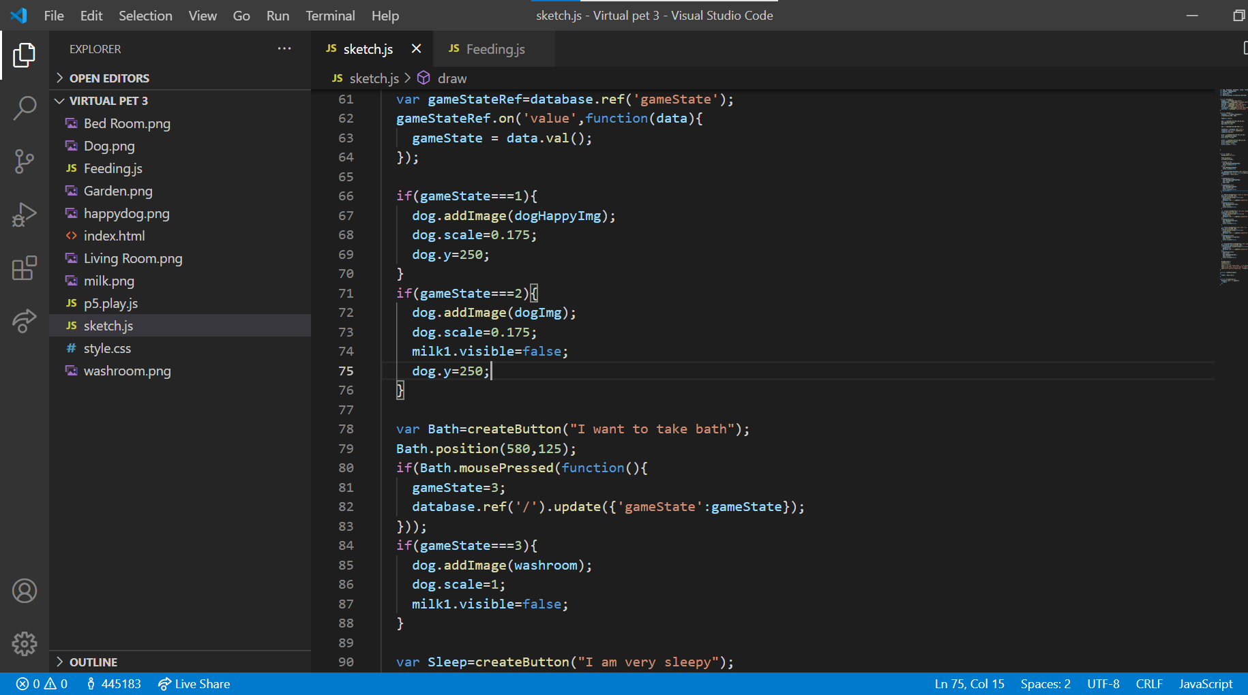Select sketch.js in the Explorer file list
Image resolution: width=1248 pixels, height=695 pixels.
coord(108,325)
